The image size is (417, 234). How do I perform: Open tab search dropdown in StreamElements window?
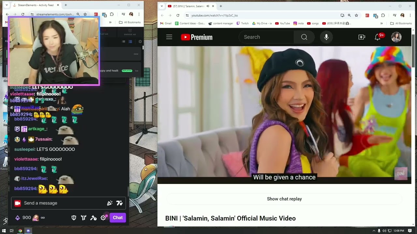(7, 5)
